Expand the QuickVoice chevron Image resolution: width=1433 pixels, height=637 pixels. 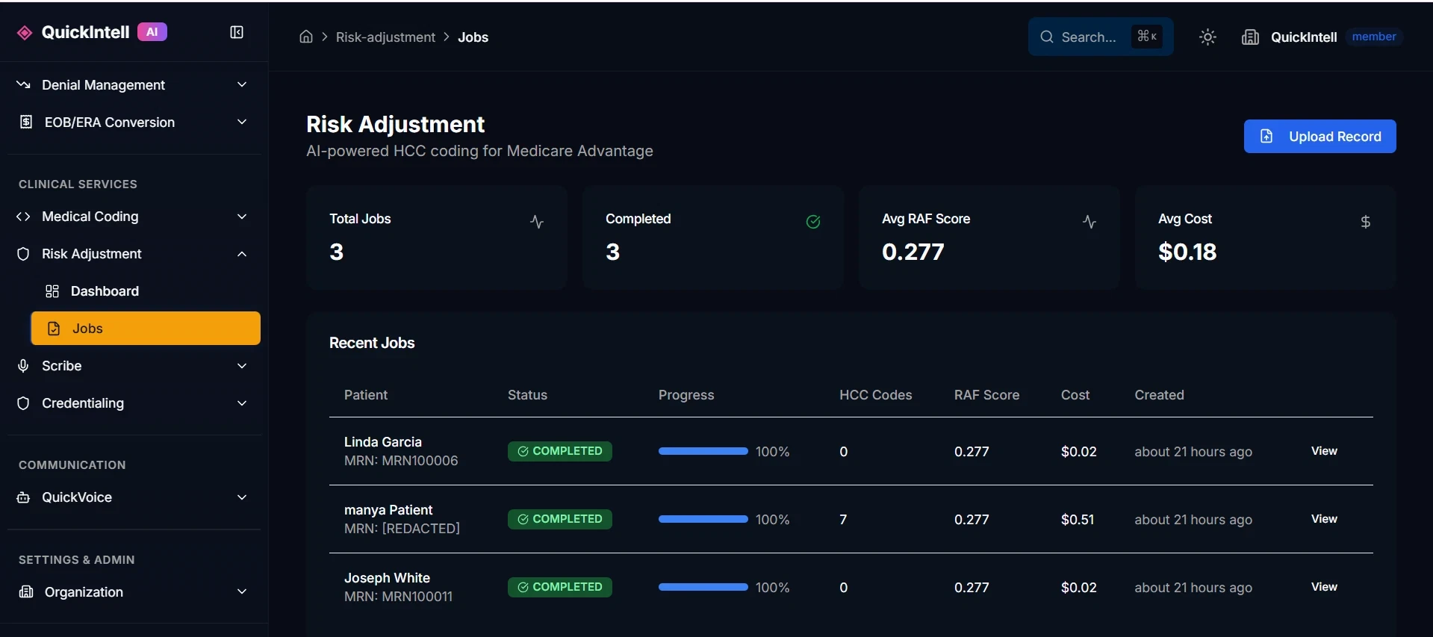click(242, 497)
